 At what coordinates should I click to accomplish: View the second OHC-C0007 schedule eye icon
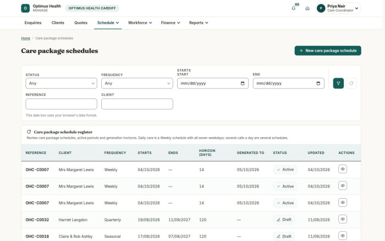pyautogui.click(x=343, y=186)
